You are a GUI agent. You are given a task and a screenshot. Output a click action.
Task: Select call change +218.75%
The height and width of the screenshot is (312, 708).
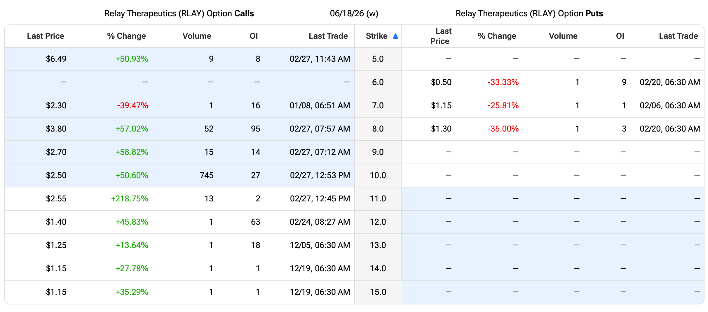pyautogui.click(x=130, y=199)
